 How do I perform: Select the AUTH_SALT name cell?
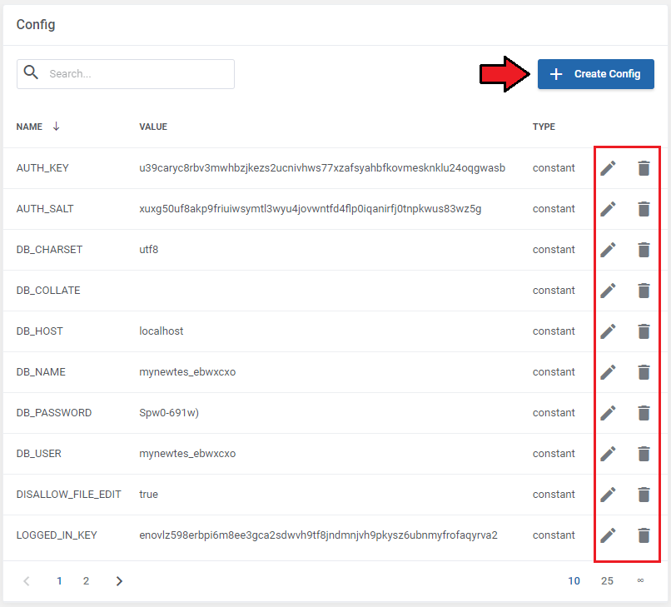coord(45,209)
